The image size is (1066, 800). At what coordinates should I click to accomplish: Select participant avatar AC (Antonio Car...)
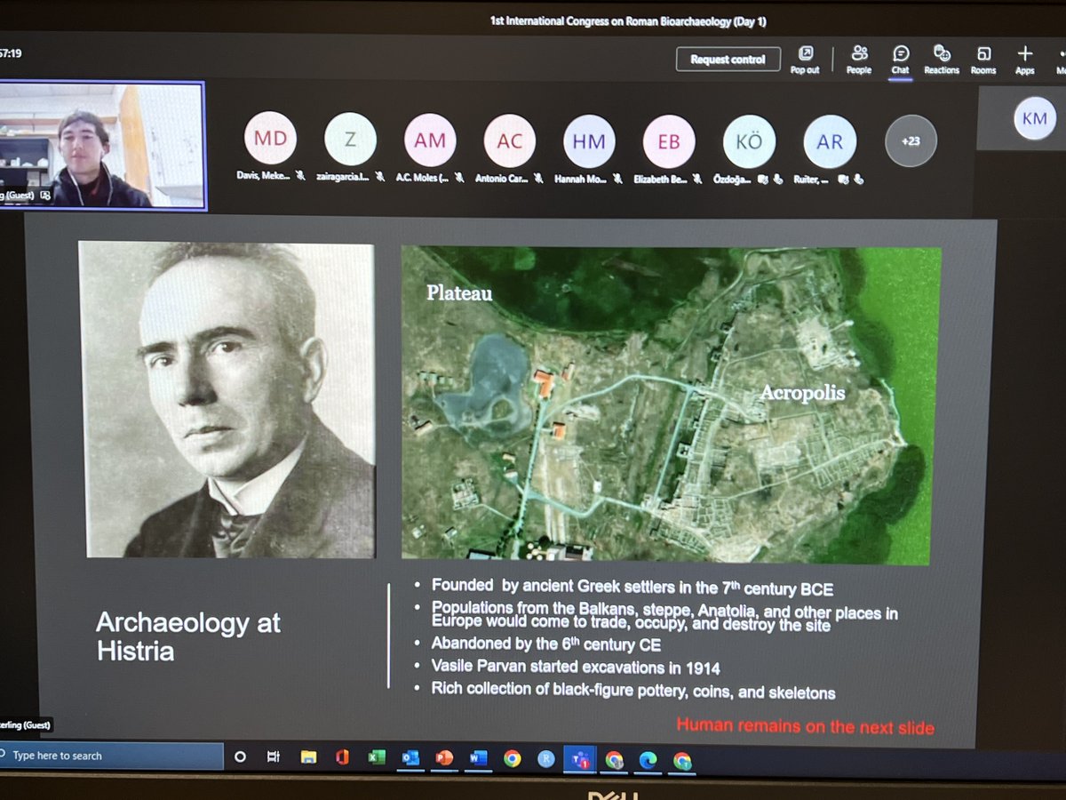click(510, 140)
